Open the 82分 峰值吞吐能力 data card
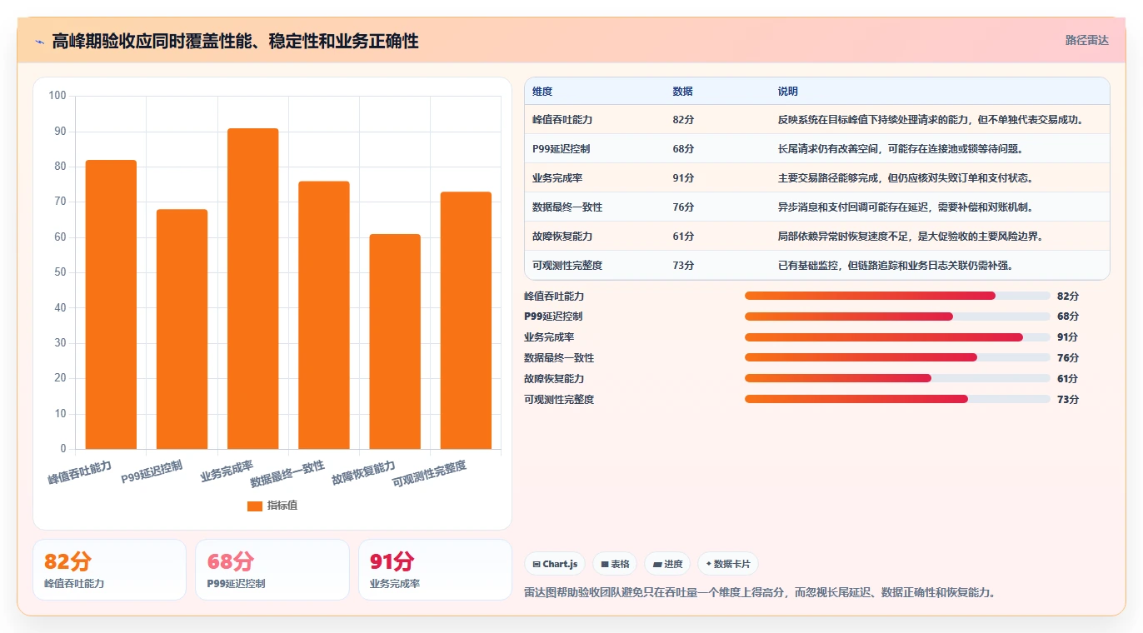1143x633 pixels. tap(109, 570)
